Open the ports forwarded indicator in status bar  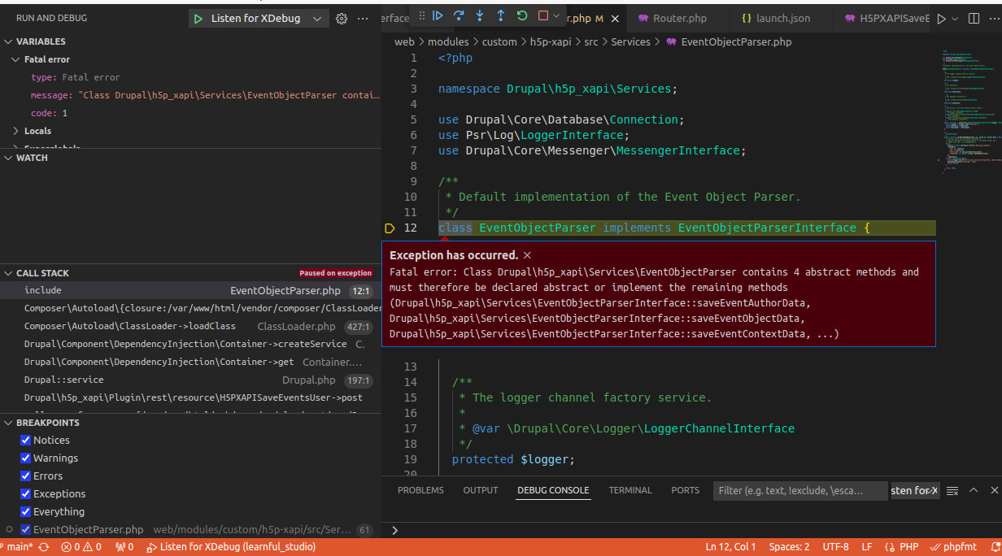click(124, 547)
